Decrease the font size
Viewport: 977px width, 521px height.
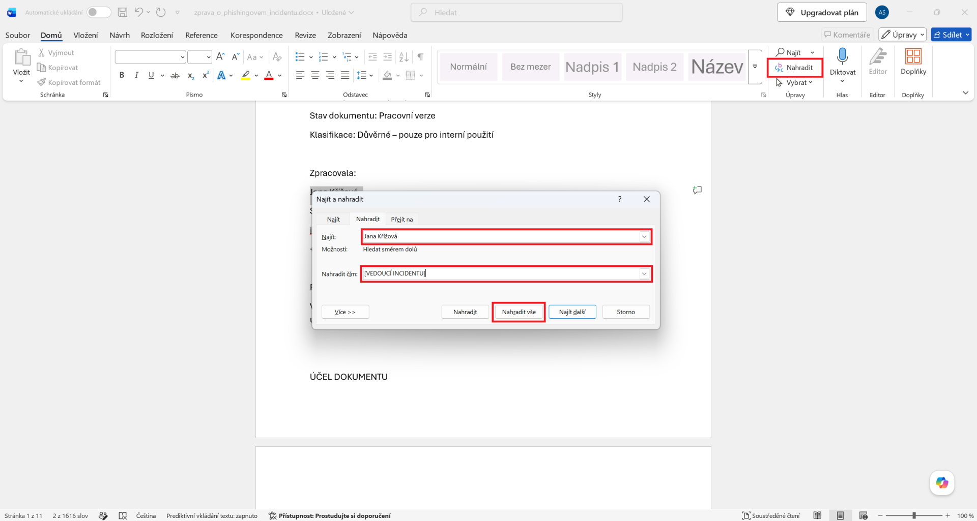tap(235, 56)
